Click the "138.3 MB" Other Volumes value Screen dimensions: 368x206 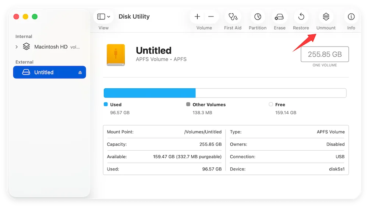202,113
